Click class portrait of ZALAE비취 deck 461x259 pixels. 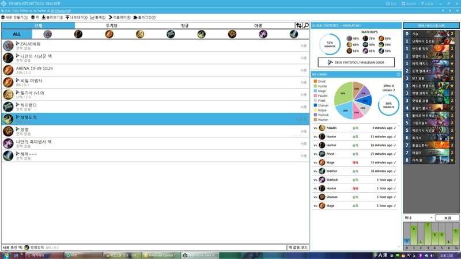[x=8, y=46]
